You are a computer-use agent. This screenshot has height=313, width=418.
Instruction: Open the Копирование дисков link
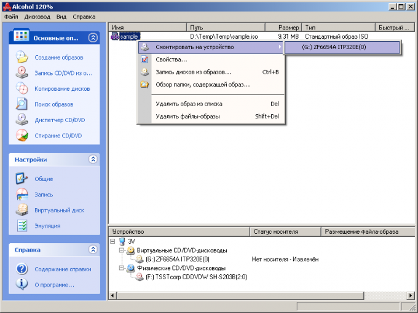click(x=62, y=88)
